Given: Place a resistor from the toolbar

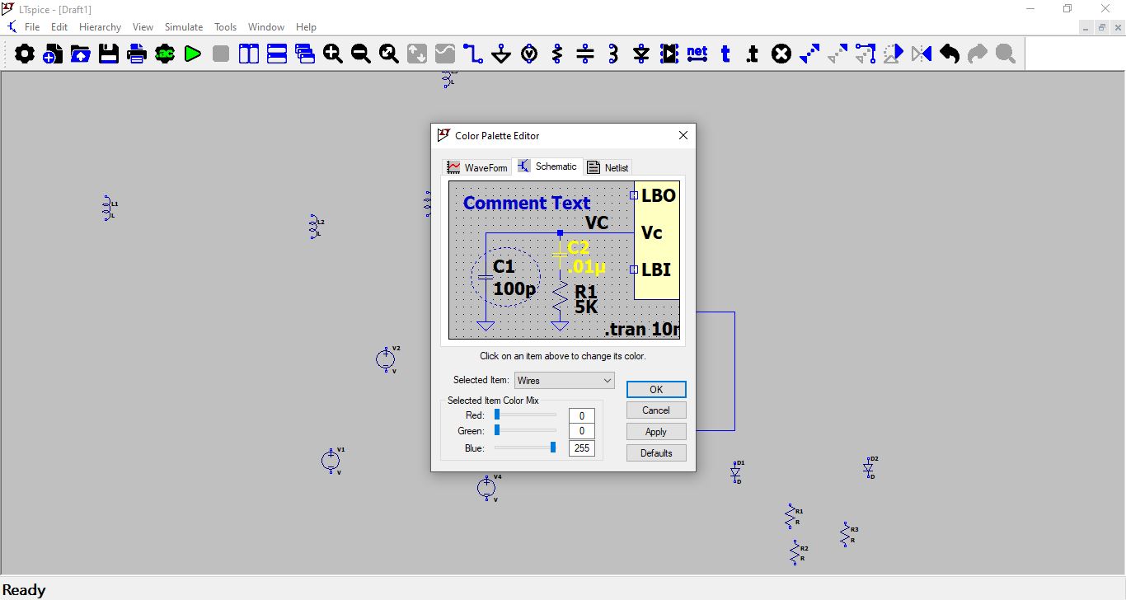Looking at the screenshot, I should (x=557, y=54).
